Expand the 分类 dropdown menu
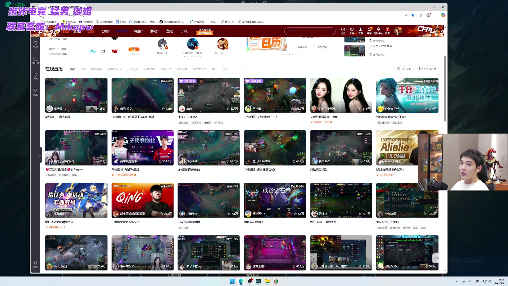 point(106,31)
